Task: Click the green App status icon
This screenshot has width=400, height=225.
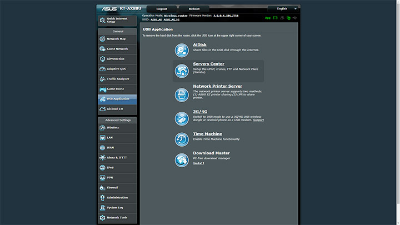Action: coord(268,18)
